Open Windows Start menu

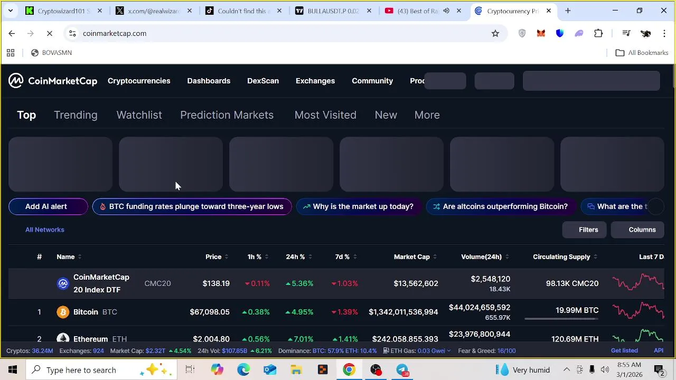point(13,370)
